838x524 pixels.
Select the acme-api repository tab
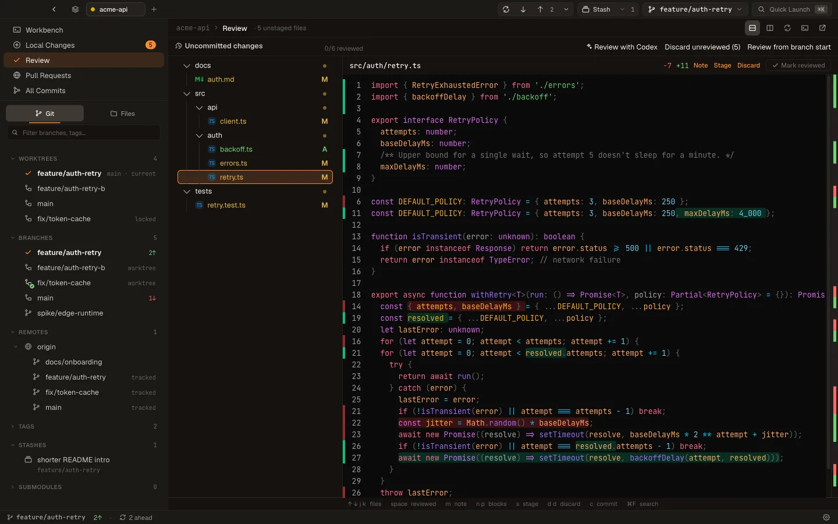pos(115,9)
